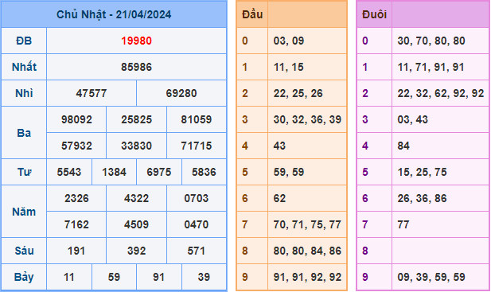This screenshot has width=491, height=292.
Task: Select Năm prize number 4509
Action: coord(137,224)
